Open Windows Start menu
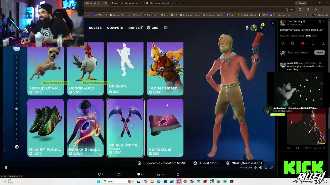Screen dimensions: 330x185 point(98,181)
